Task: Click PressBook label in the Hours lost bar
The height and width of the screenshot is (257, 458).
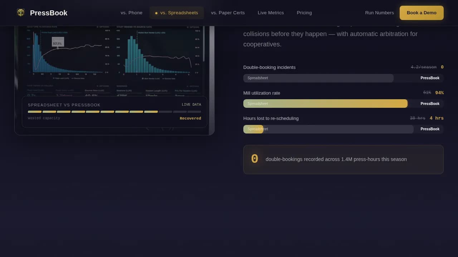Action: (430, 129)
